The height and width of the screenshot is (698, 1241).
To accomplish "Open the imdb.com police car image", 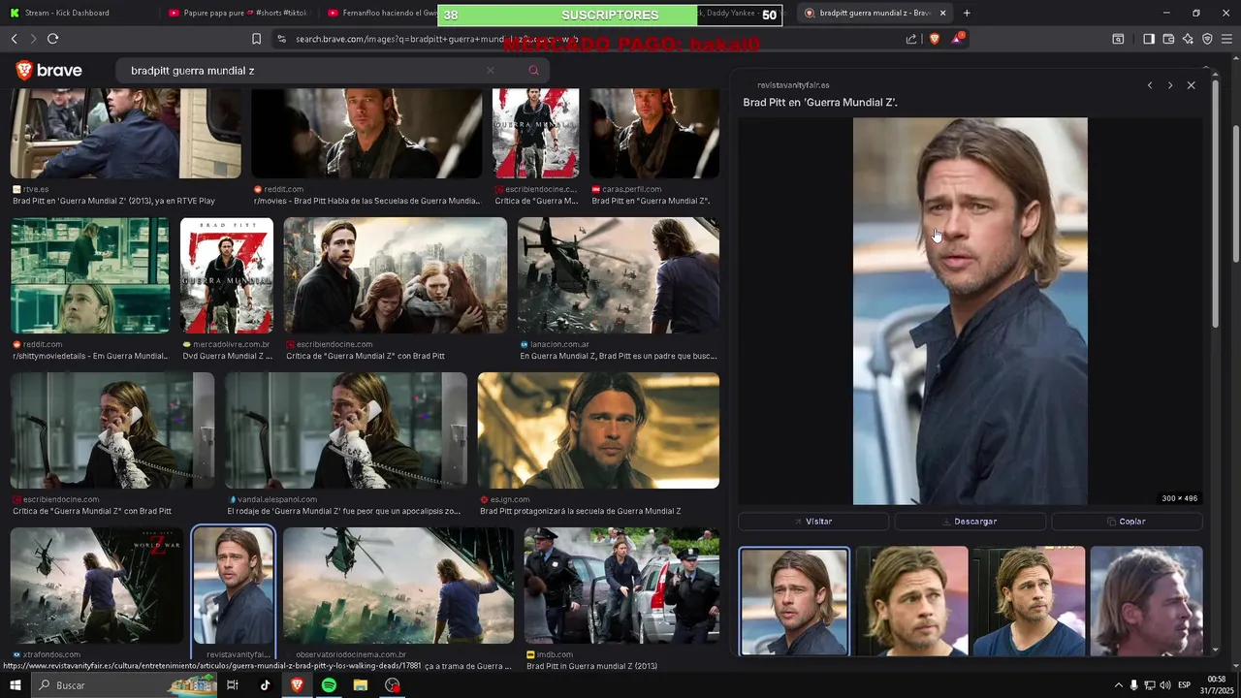I will pos(621,586).
